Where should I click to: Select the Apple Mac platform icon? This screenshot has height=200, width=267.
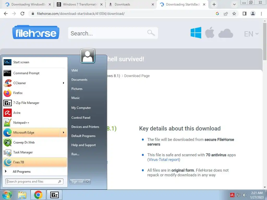click(210, 32)
